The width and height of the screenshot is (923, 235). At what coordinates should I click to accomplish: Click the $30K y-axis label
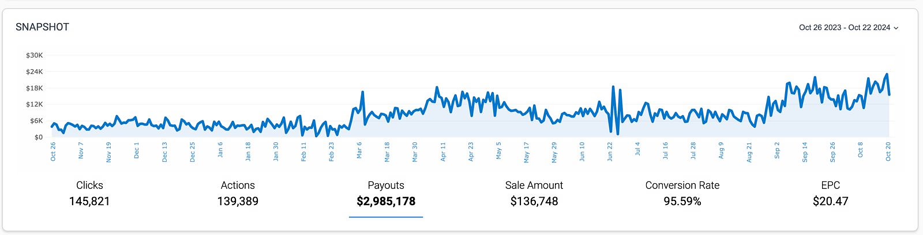coord(35,55)
